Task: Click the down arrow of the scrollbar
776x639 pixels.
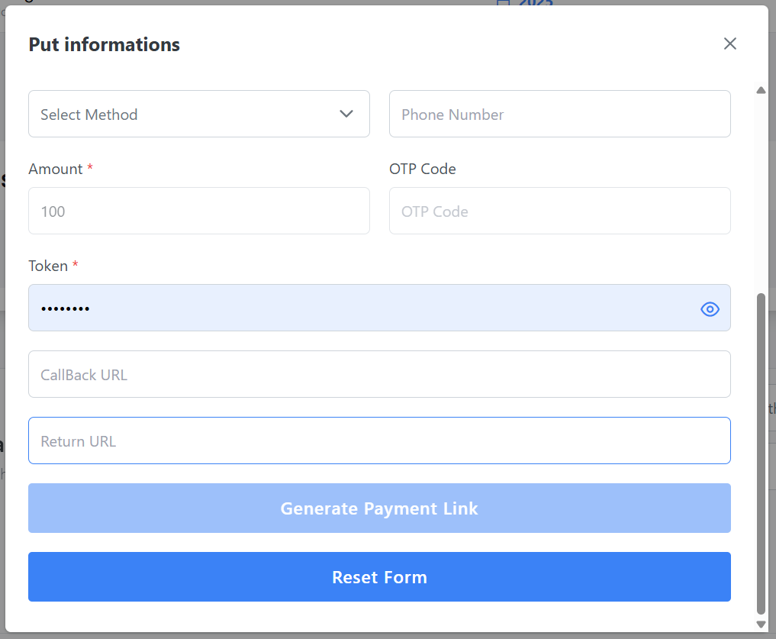Action: pos(761,624)
